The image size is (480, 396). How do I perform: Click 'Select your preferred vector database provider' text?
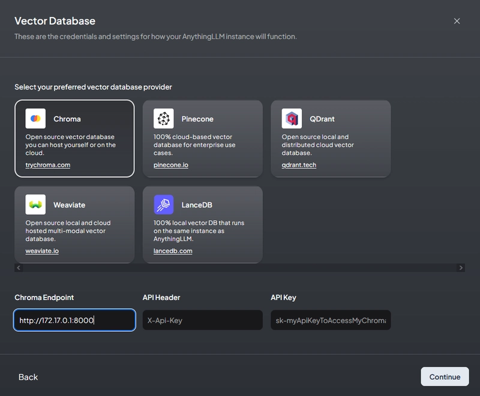94,87
